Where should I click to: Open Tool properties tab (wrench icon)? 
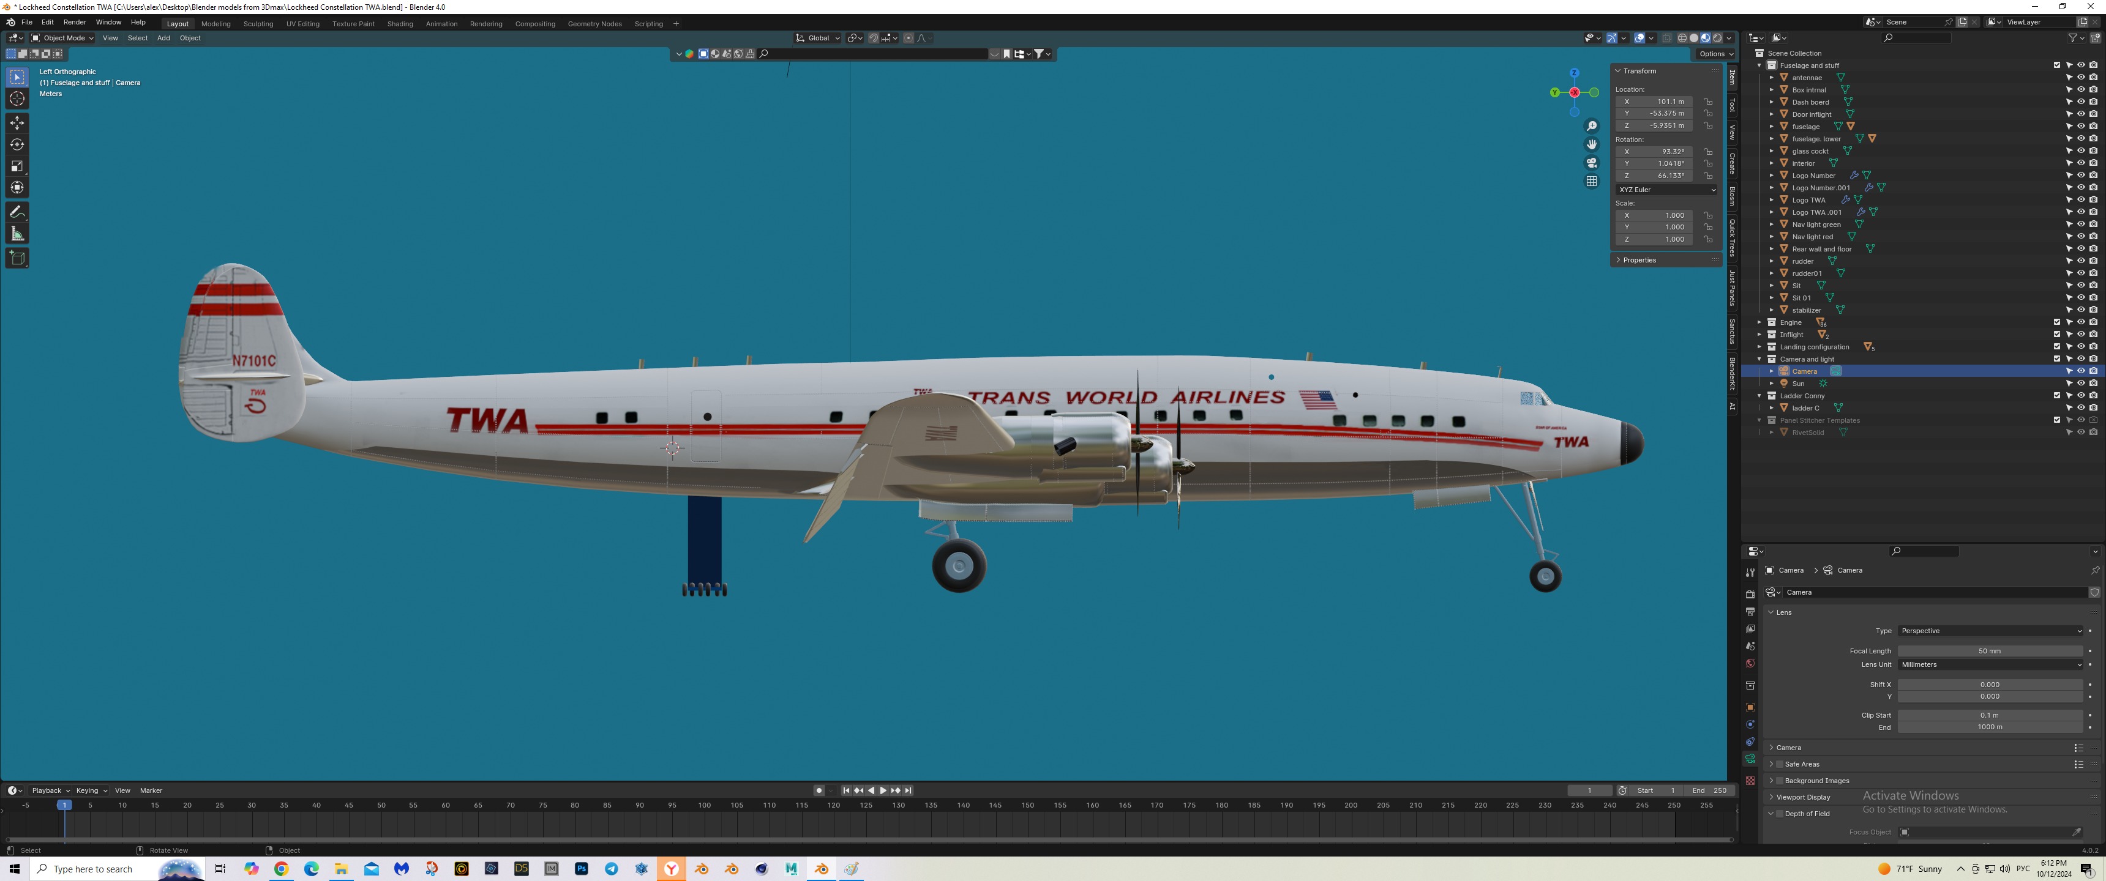click(x=1750, y=572)
